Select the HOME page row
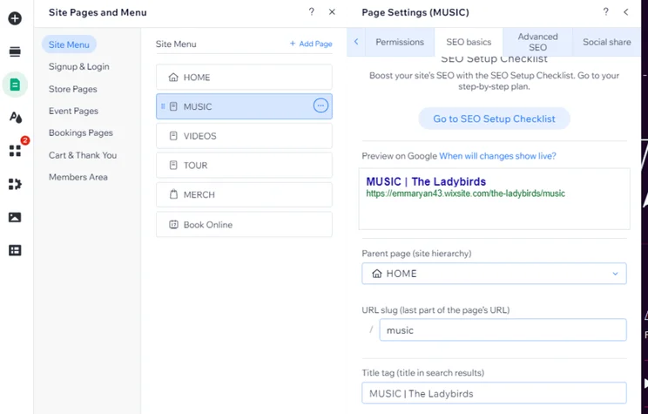This screenshot has width=648, height=414. point(244,77)
